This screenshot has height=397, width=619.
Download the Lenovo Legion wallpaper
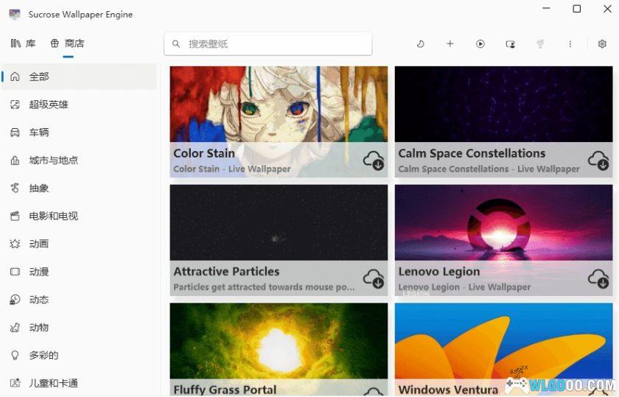pyautogui.click(x=598, y=278)
